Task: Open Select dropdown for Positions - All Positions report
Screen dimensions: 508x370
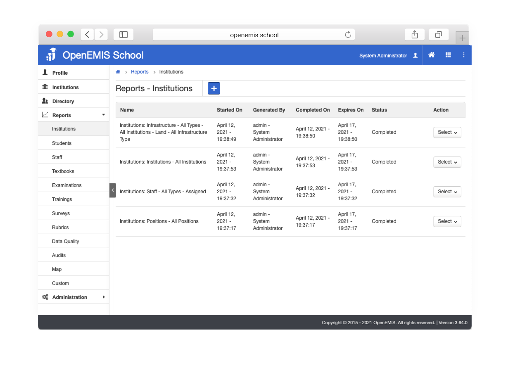Action: pos(447,221)
